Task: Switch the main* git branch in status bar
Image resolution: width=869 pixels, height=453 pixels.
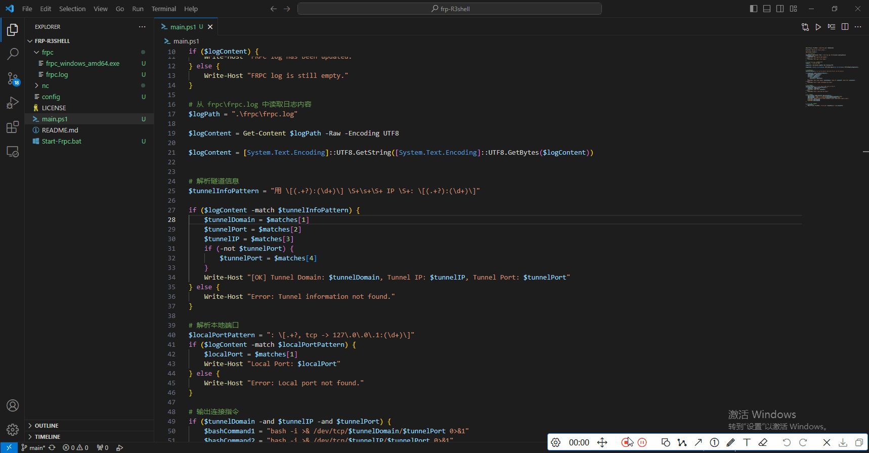Action: coord(33,447)
